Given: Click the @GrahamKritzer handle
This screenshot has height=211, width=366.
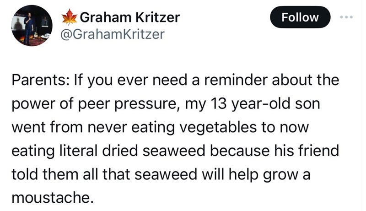Looking at the screenshot, I should tap(113, 34).
